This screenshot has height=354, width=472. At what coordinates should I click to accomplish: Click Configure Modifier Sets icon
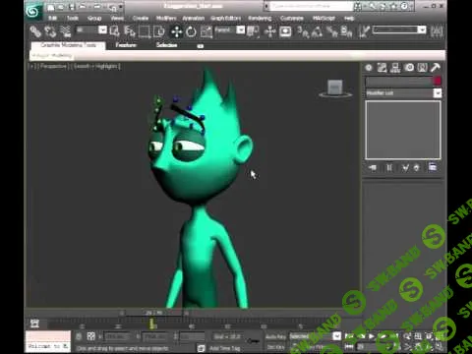pos(433,167)
